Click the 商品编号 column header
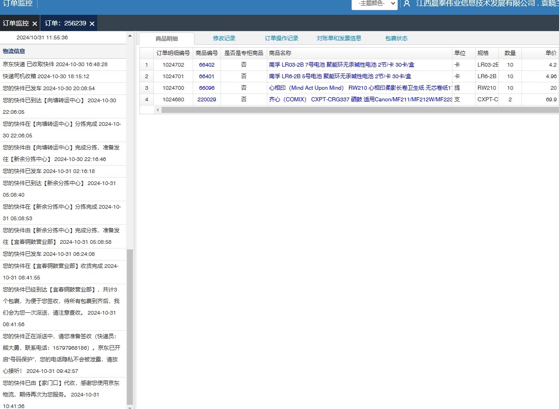 click(x=207, y=53)
